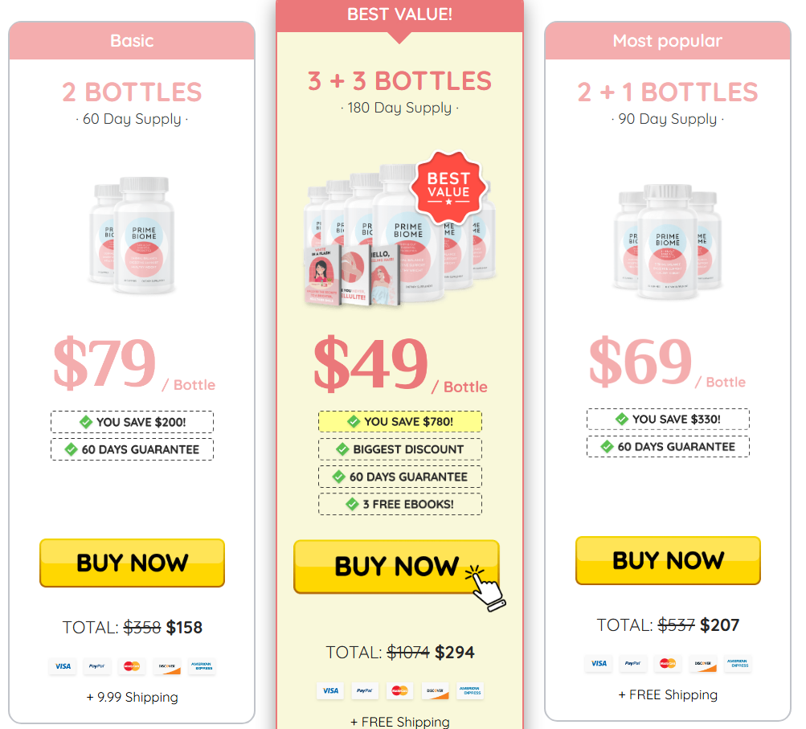Click the red Best Value star badge
The width and height of the screenshot is (806, 729).
click(x=448, y=187)
